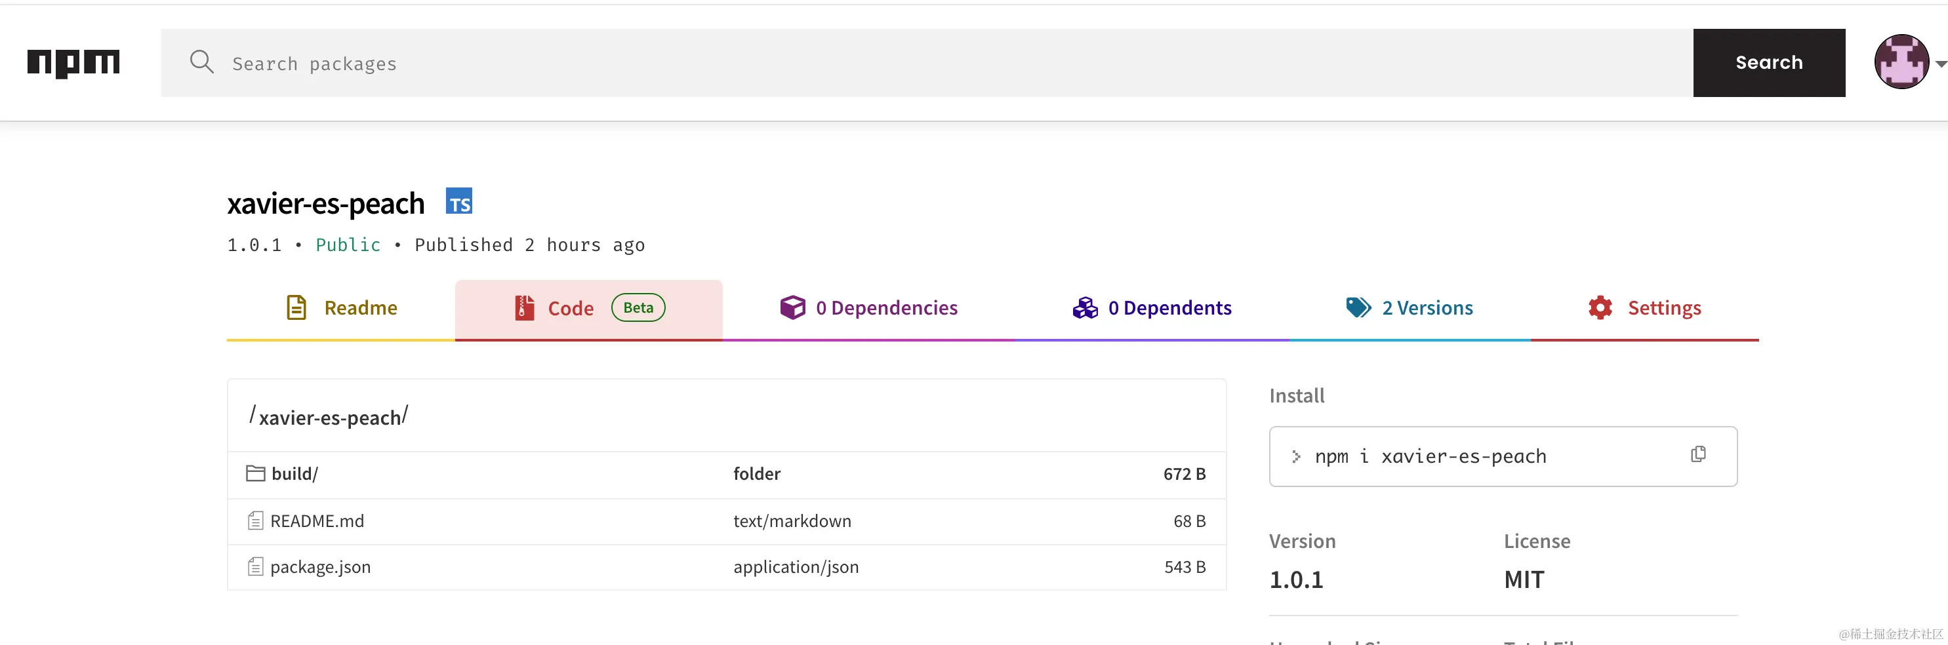Open the 0 Dependencies tab
Screen dimensions: 1948x645
point(869,309)
